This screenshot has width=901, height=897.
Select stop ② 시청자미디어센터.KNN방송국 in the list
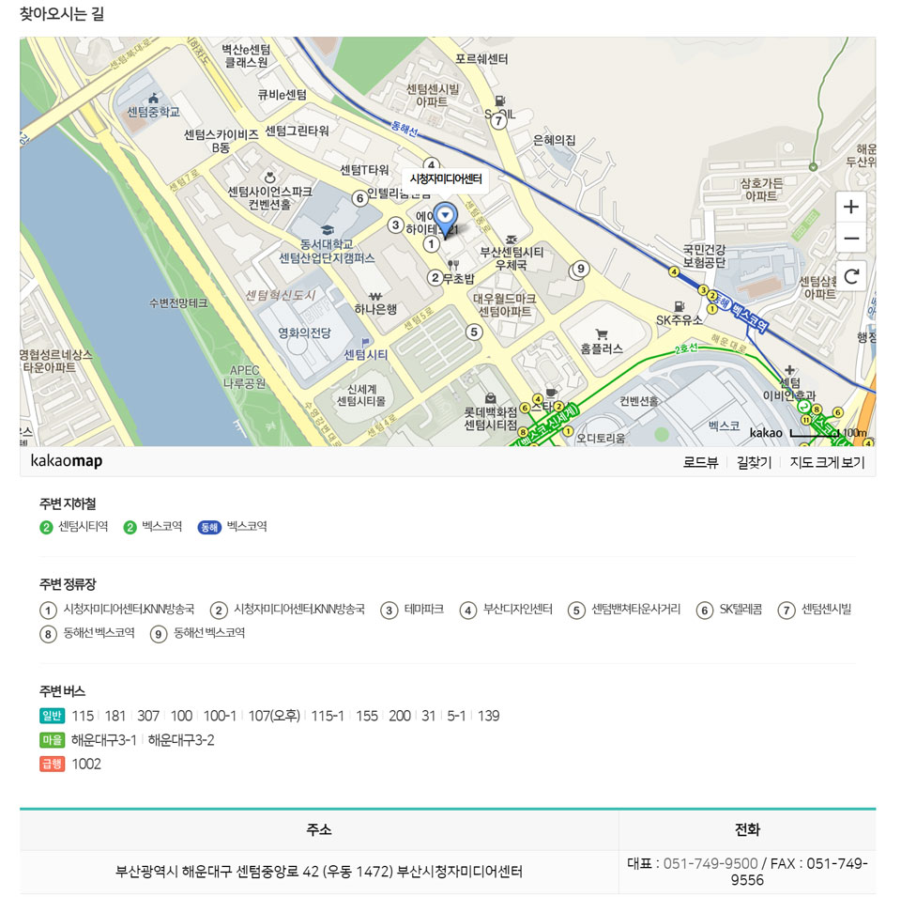click(x=287, y=610)
